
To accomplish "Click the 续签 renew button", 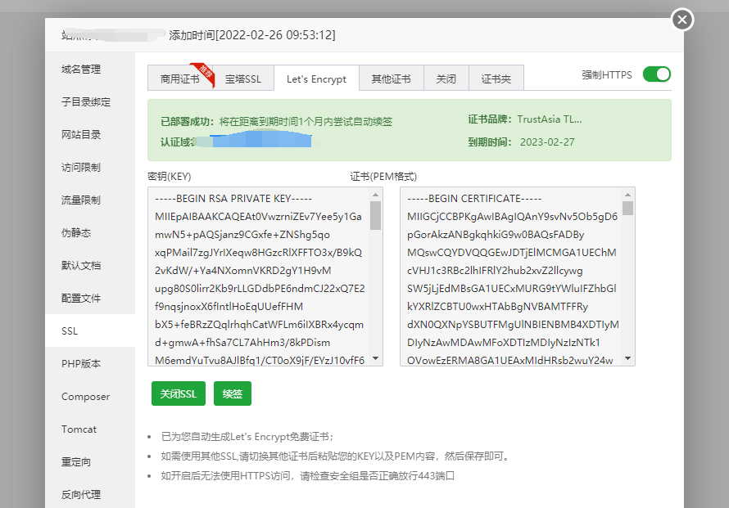I will [233, 393].
